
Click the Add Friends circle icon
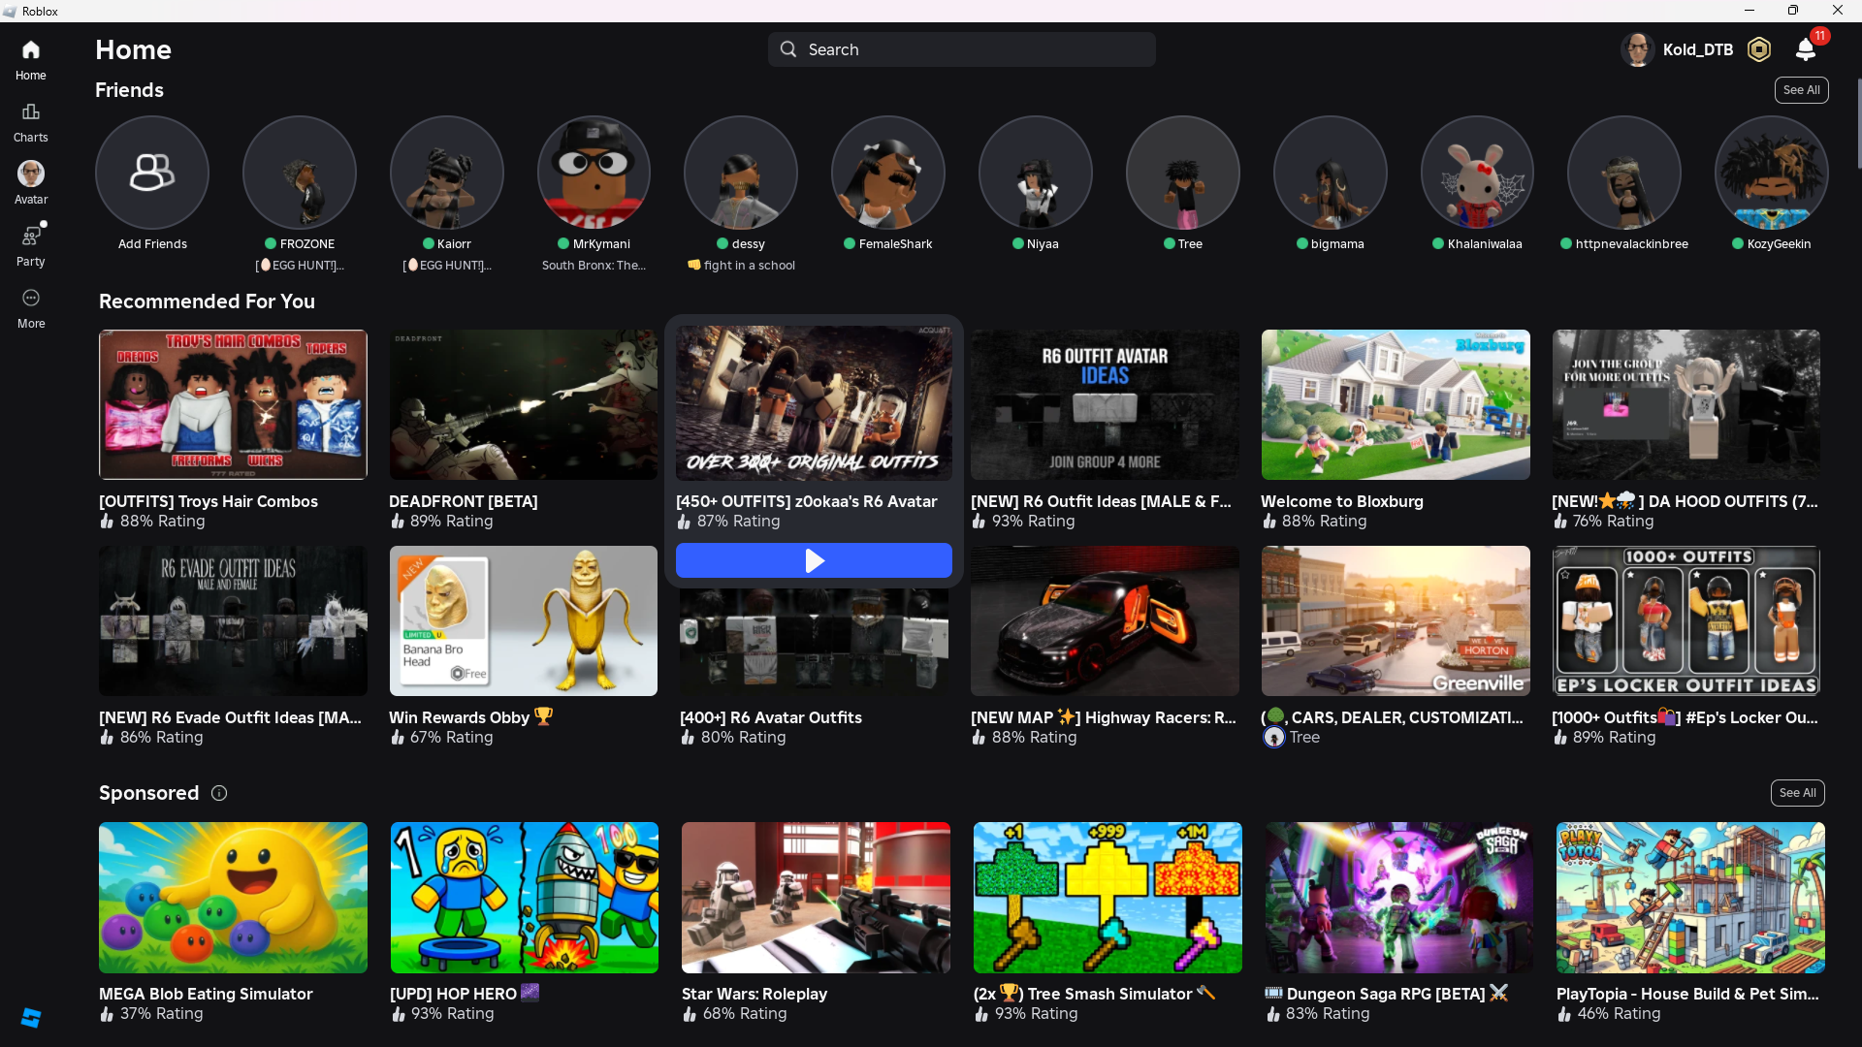152,173
